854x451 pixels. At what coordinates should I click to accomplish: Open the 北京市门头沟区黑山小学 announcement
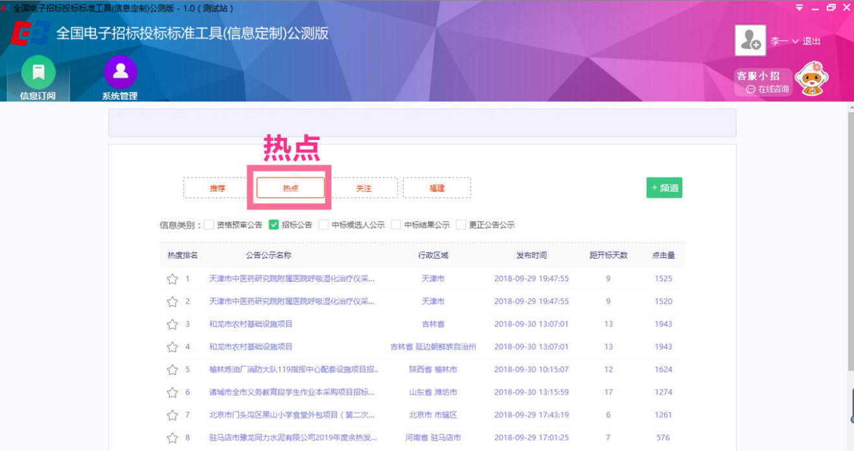(x=292, y=415)
